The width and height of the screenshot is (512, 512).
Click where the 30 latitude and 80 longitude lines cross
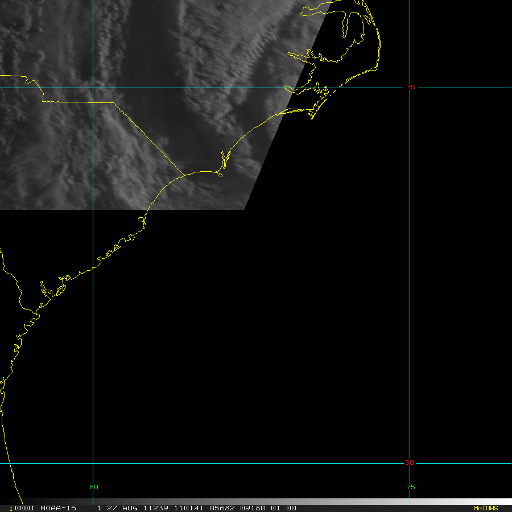[93, 463]
